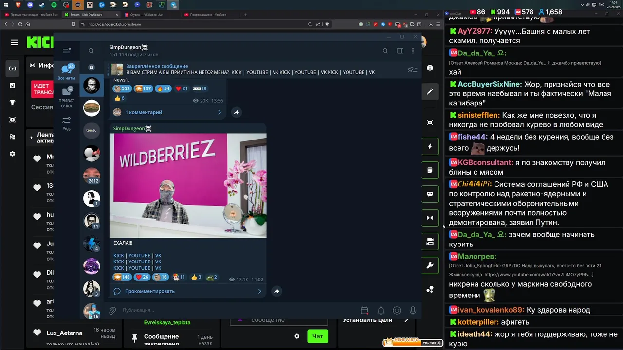
Task: Open a new browser tab
Action: (245, 15)
